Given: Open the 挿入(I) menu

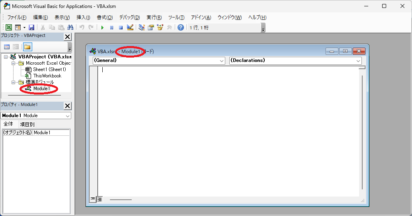Looking at the screenshot, I should click(x=83, y=17).
